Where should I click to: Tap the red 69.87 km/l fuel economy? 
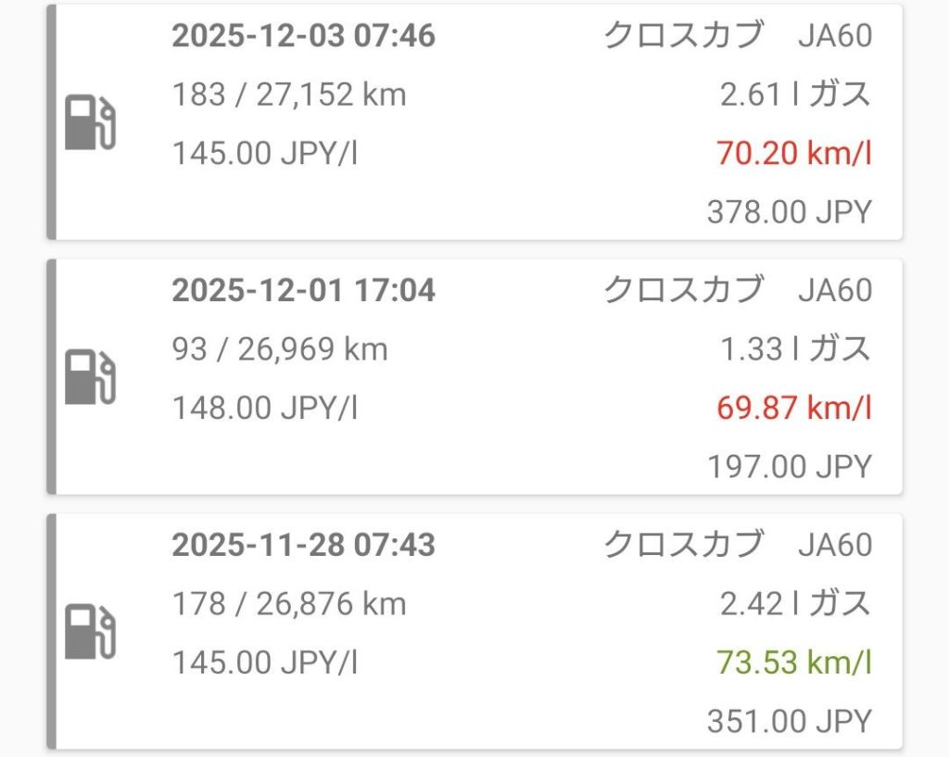pos(793,408)
